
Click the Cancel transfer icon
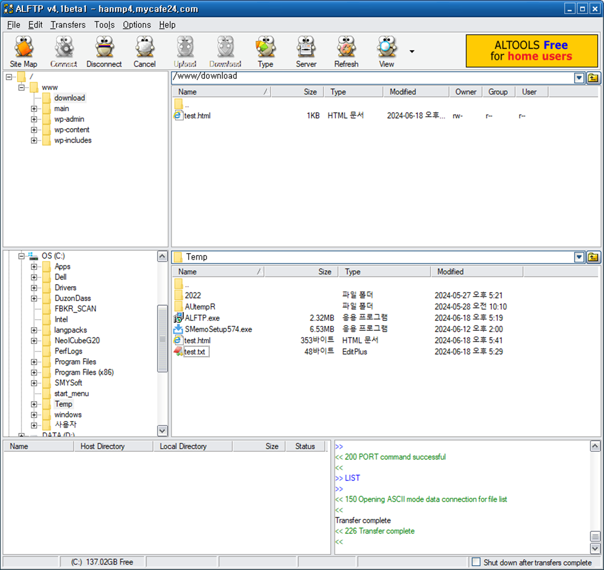(x=144, y=50)
